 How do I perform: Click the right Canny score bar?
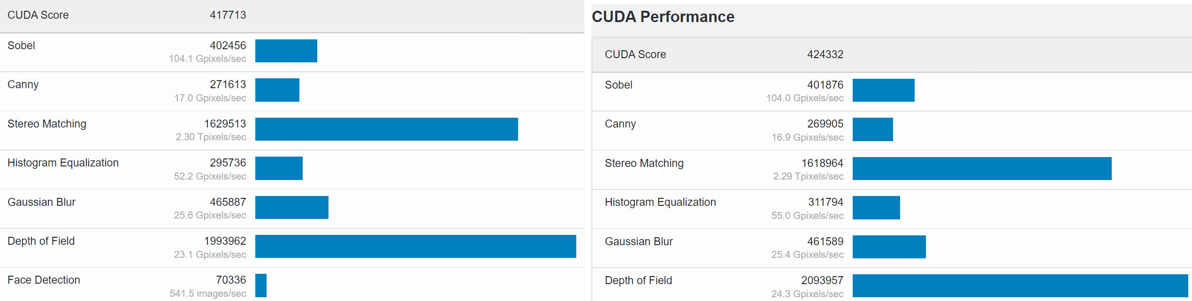coord(873,129)
